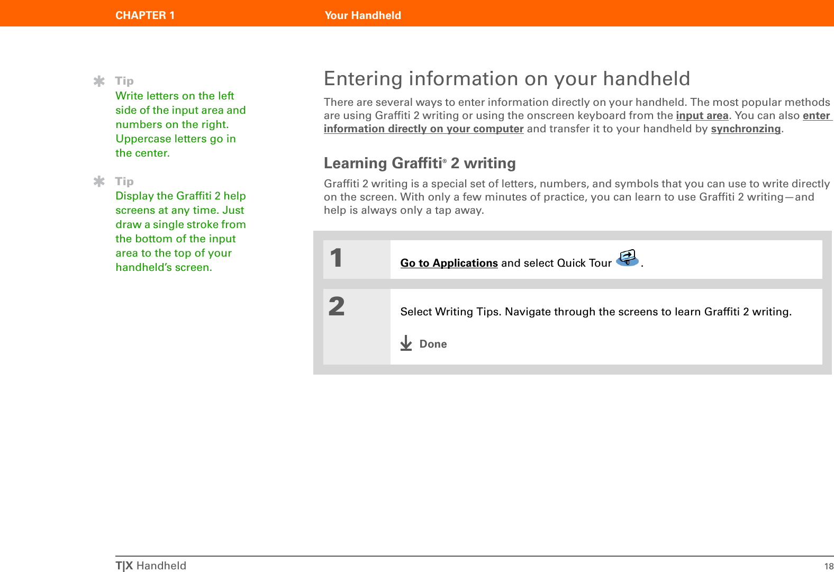The image size is (834, 572).
Task: Open the 'input area' link
Action: point(702,115)
